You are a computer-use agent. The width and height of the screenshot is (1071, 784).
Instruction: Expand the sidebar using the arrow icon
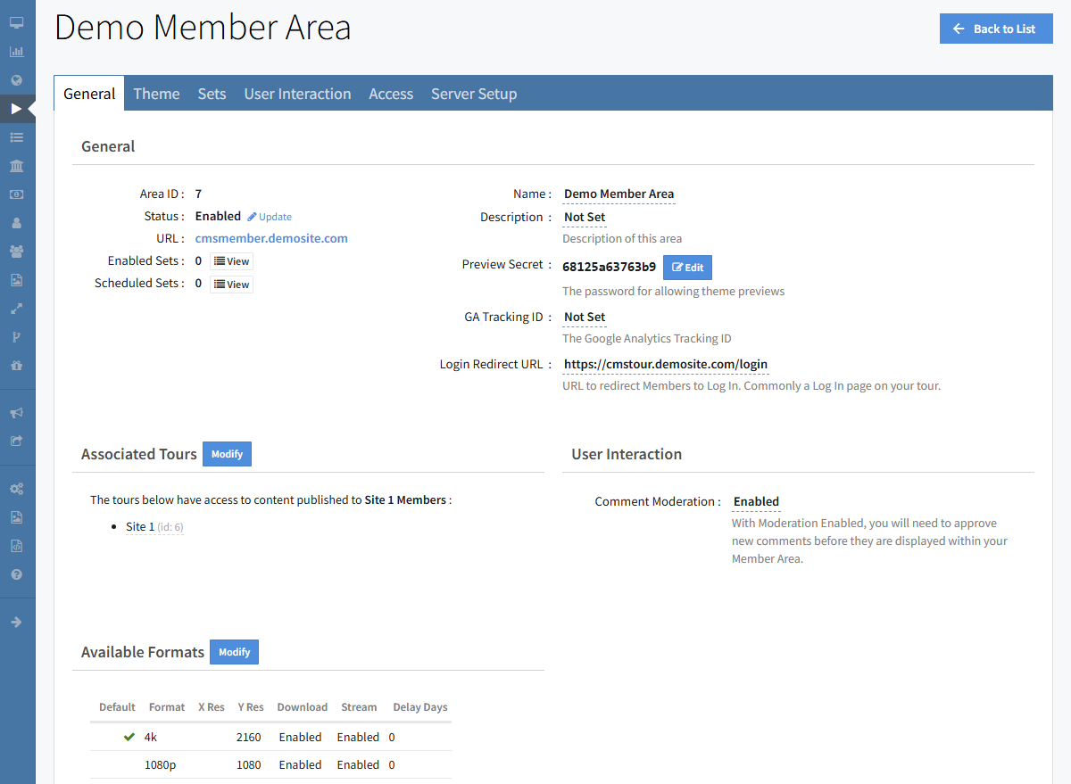coord(16,622)
